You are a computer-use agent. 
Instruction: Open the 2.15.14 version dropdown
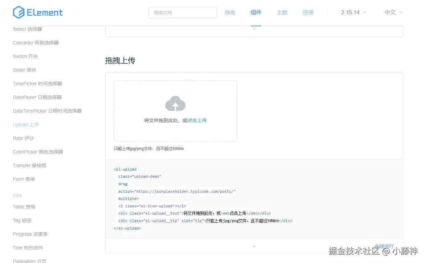click(353, 13)
